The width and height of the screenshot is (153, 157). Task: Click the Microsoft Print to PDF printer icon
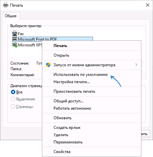click(15, 39)
